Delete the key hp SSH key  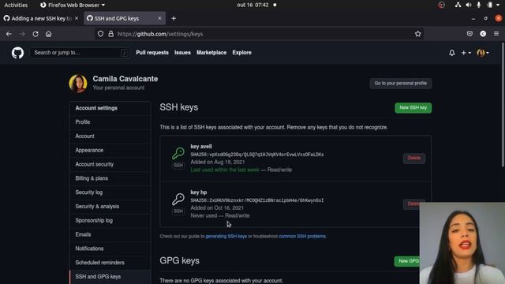pyautogui.click(x=411, y=204)
